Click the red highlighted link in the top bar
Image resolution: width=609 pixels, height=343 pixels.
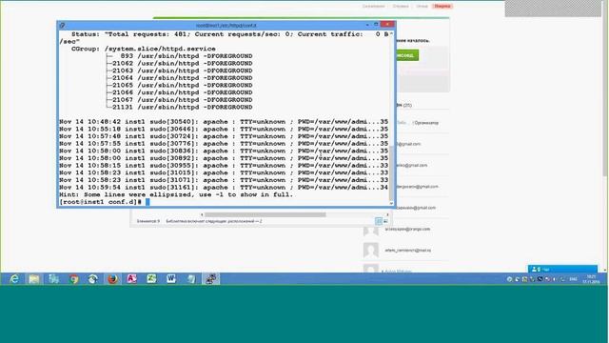(x=442, y=6)
